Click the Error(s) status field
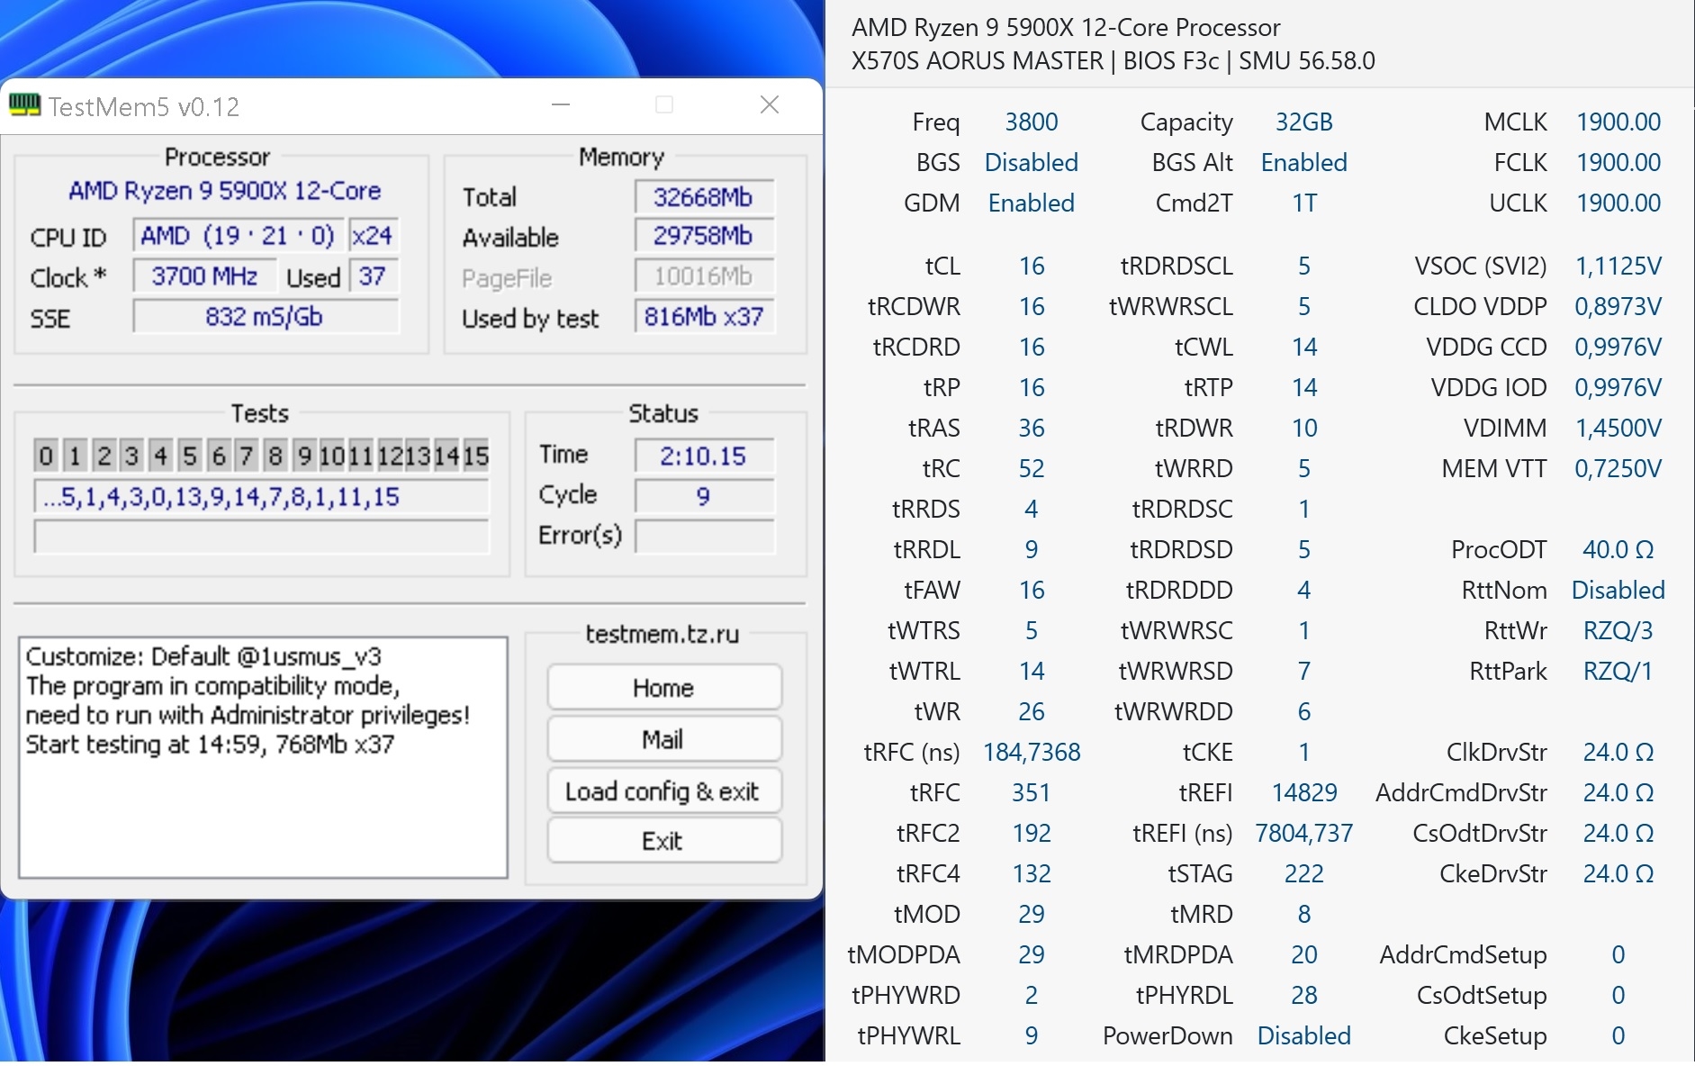Image resolution: width=1695 pixels, height=1066 pixels. pyautogui.click(x=703, y=536)
